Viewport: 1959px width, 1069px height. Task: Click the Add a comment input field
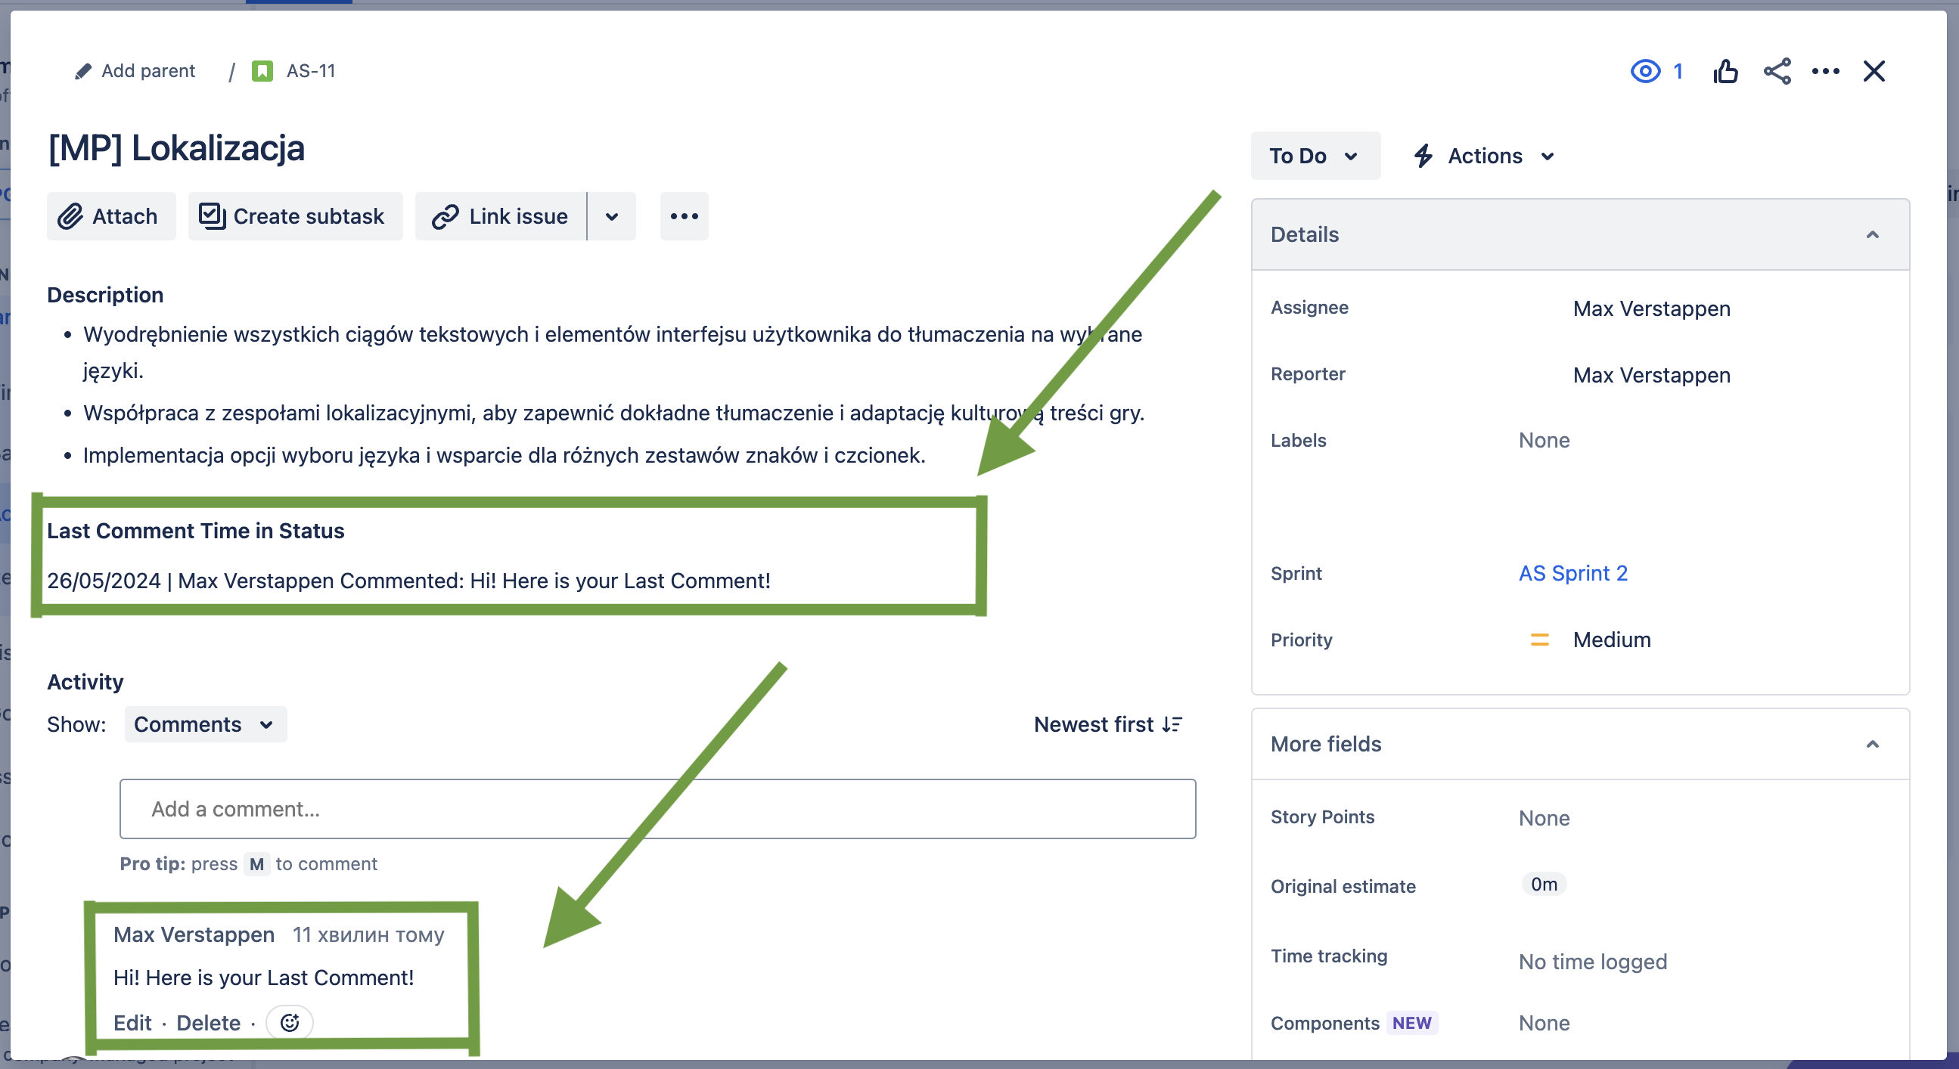pyautogui.click(x=660, y=808)
